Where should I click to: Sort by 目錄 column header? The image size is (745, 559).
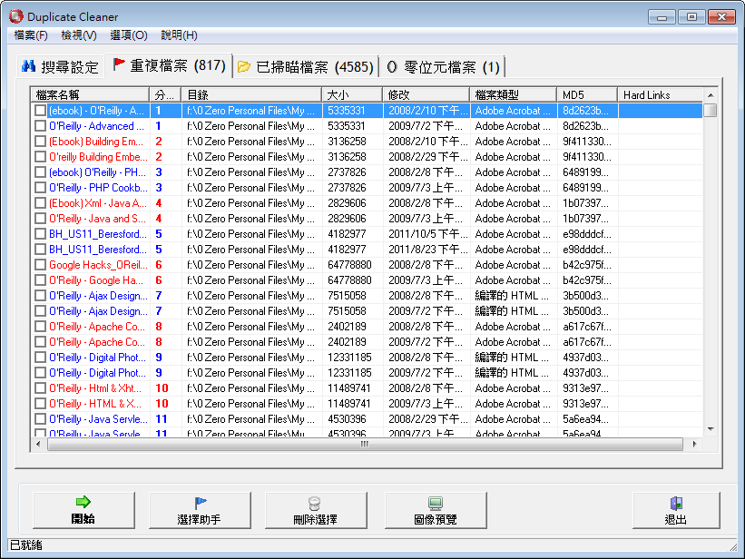click(251, 94)
